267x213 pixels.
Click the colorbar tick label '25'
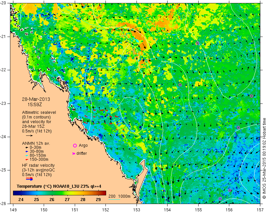pyautogui.click(x=36, y=199)
